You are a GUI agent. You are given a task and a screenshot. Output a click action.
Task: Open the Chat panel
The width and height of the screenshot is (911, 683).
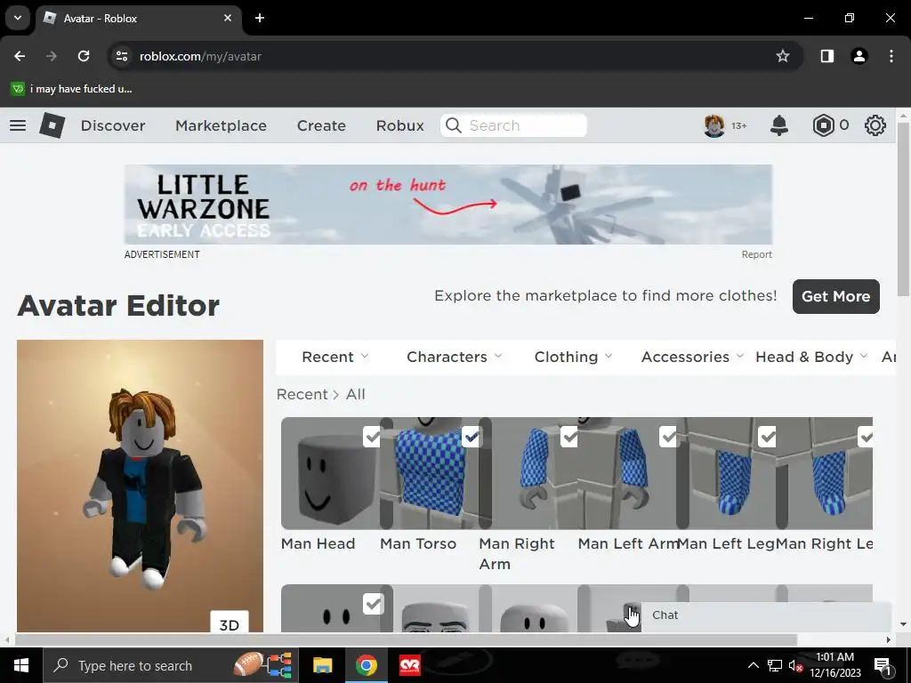click(766, 615)
